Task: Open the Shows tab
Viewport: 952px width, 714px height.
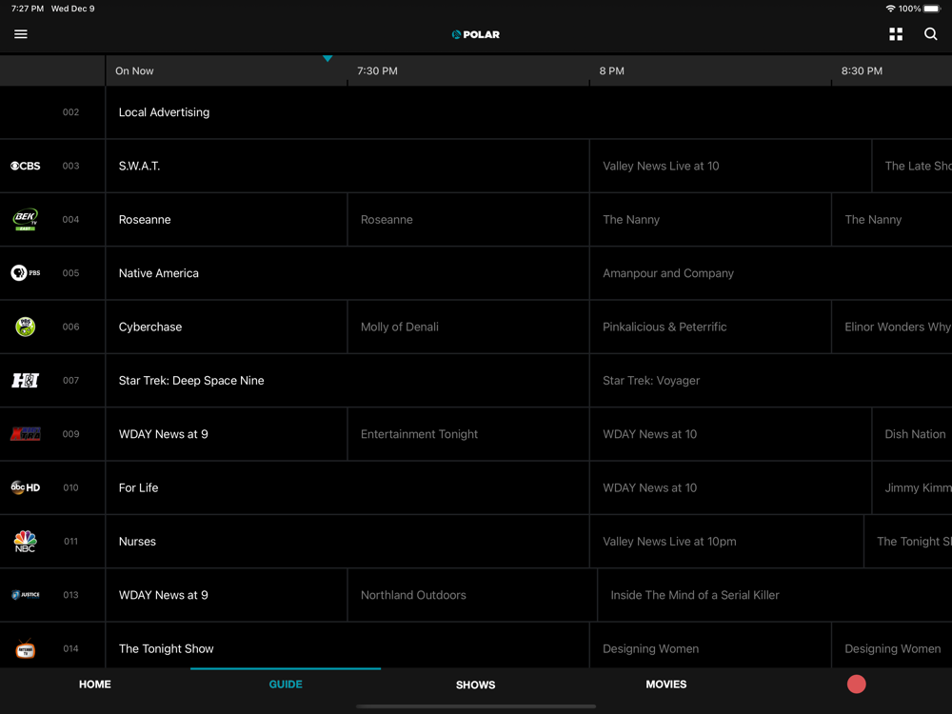Action: [x=475, y=684]
